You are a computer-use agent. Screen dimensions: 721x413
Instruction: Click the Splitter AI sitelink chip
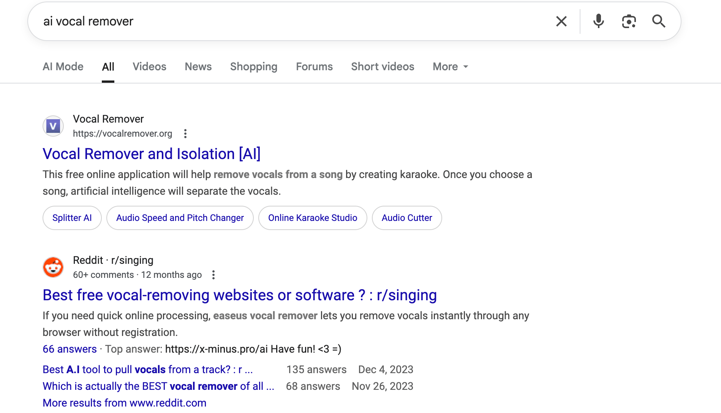tap(72, 218)
